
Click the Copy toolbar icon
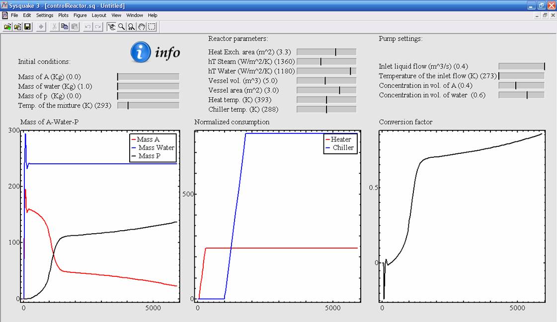tap(64, 27)
